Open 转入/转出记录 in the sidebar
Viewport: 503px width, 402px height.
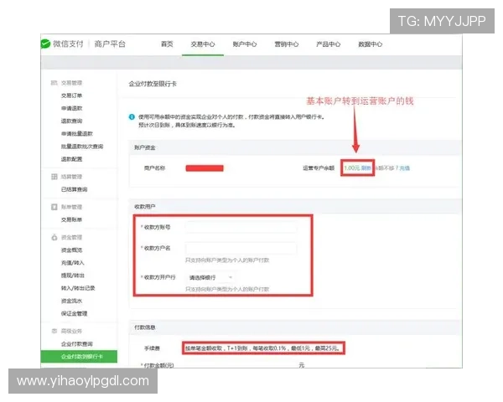[78, 288]
